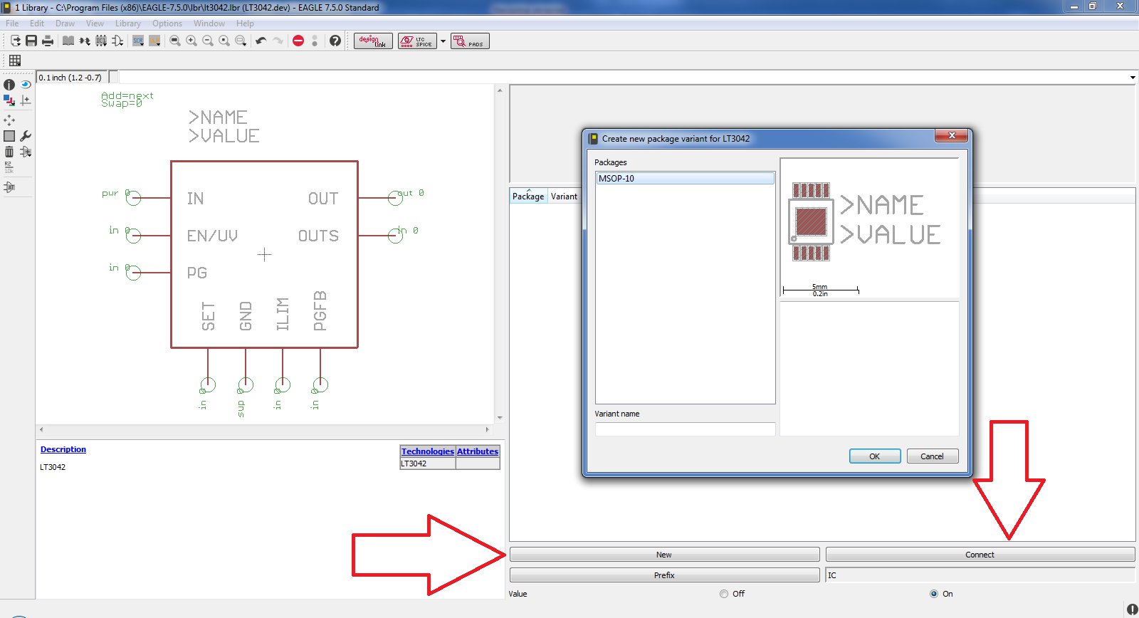Click the prefix field containing IC

tap(980, 575)
